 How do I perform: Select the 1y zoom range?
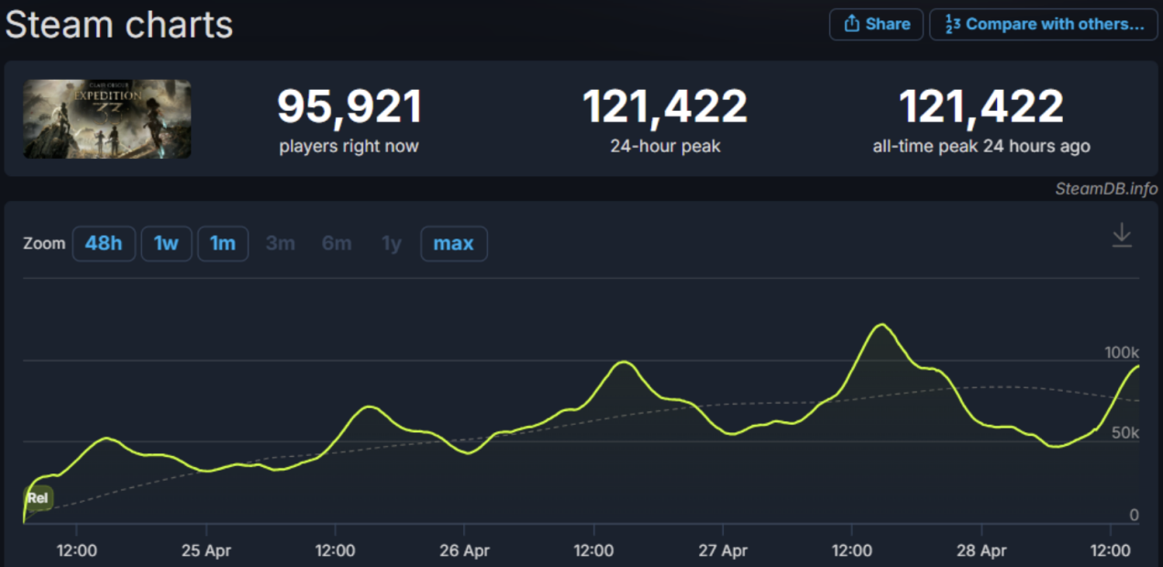(x=392, y=243)
